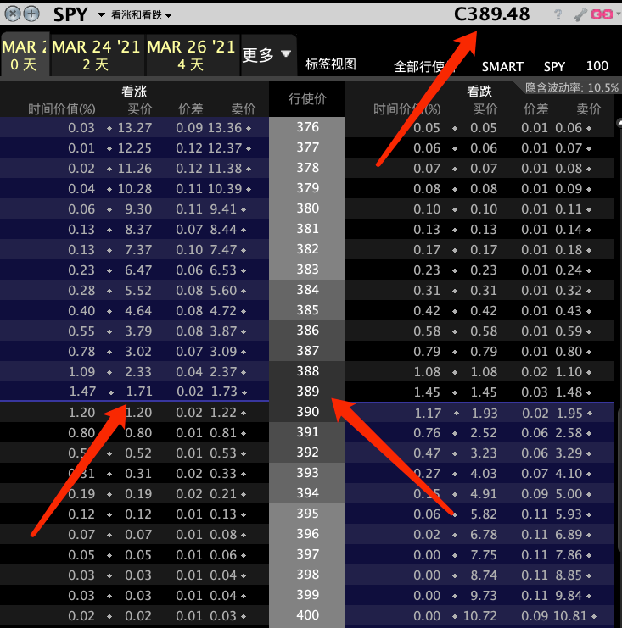Click strike price 390
Viewport: 622px width, 628px height.
[307, 412]
